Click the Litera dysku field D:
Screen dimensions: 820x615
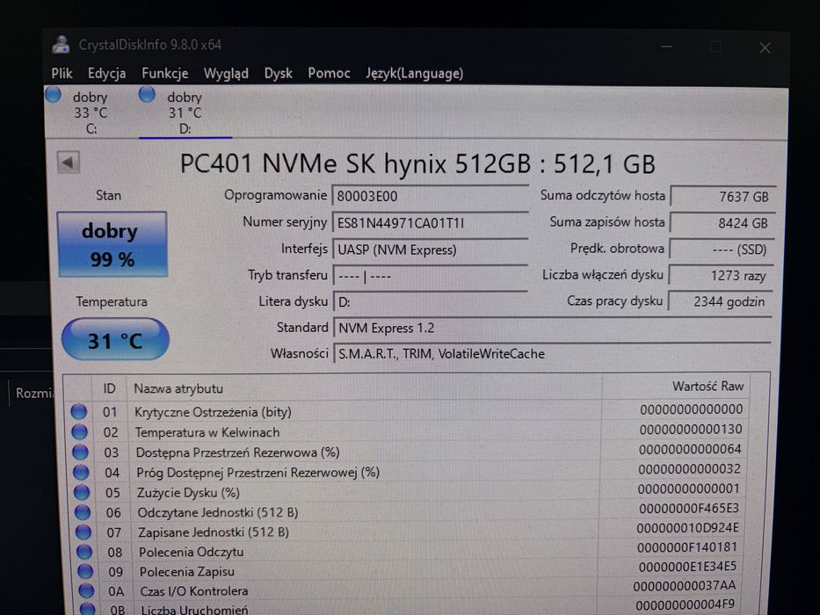pyautogui.click(x=430, y=301)
